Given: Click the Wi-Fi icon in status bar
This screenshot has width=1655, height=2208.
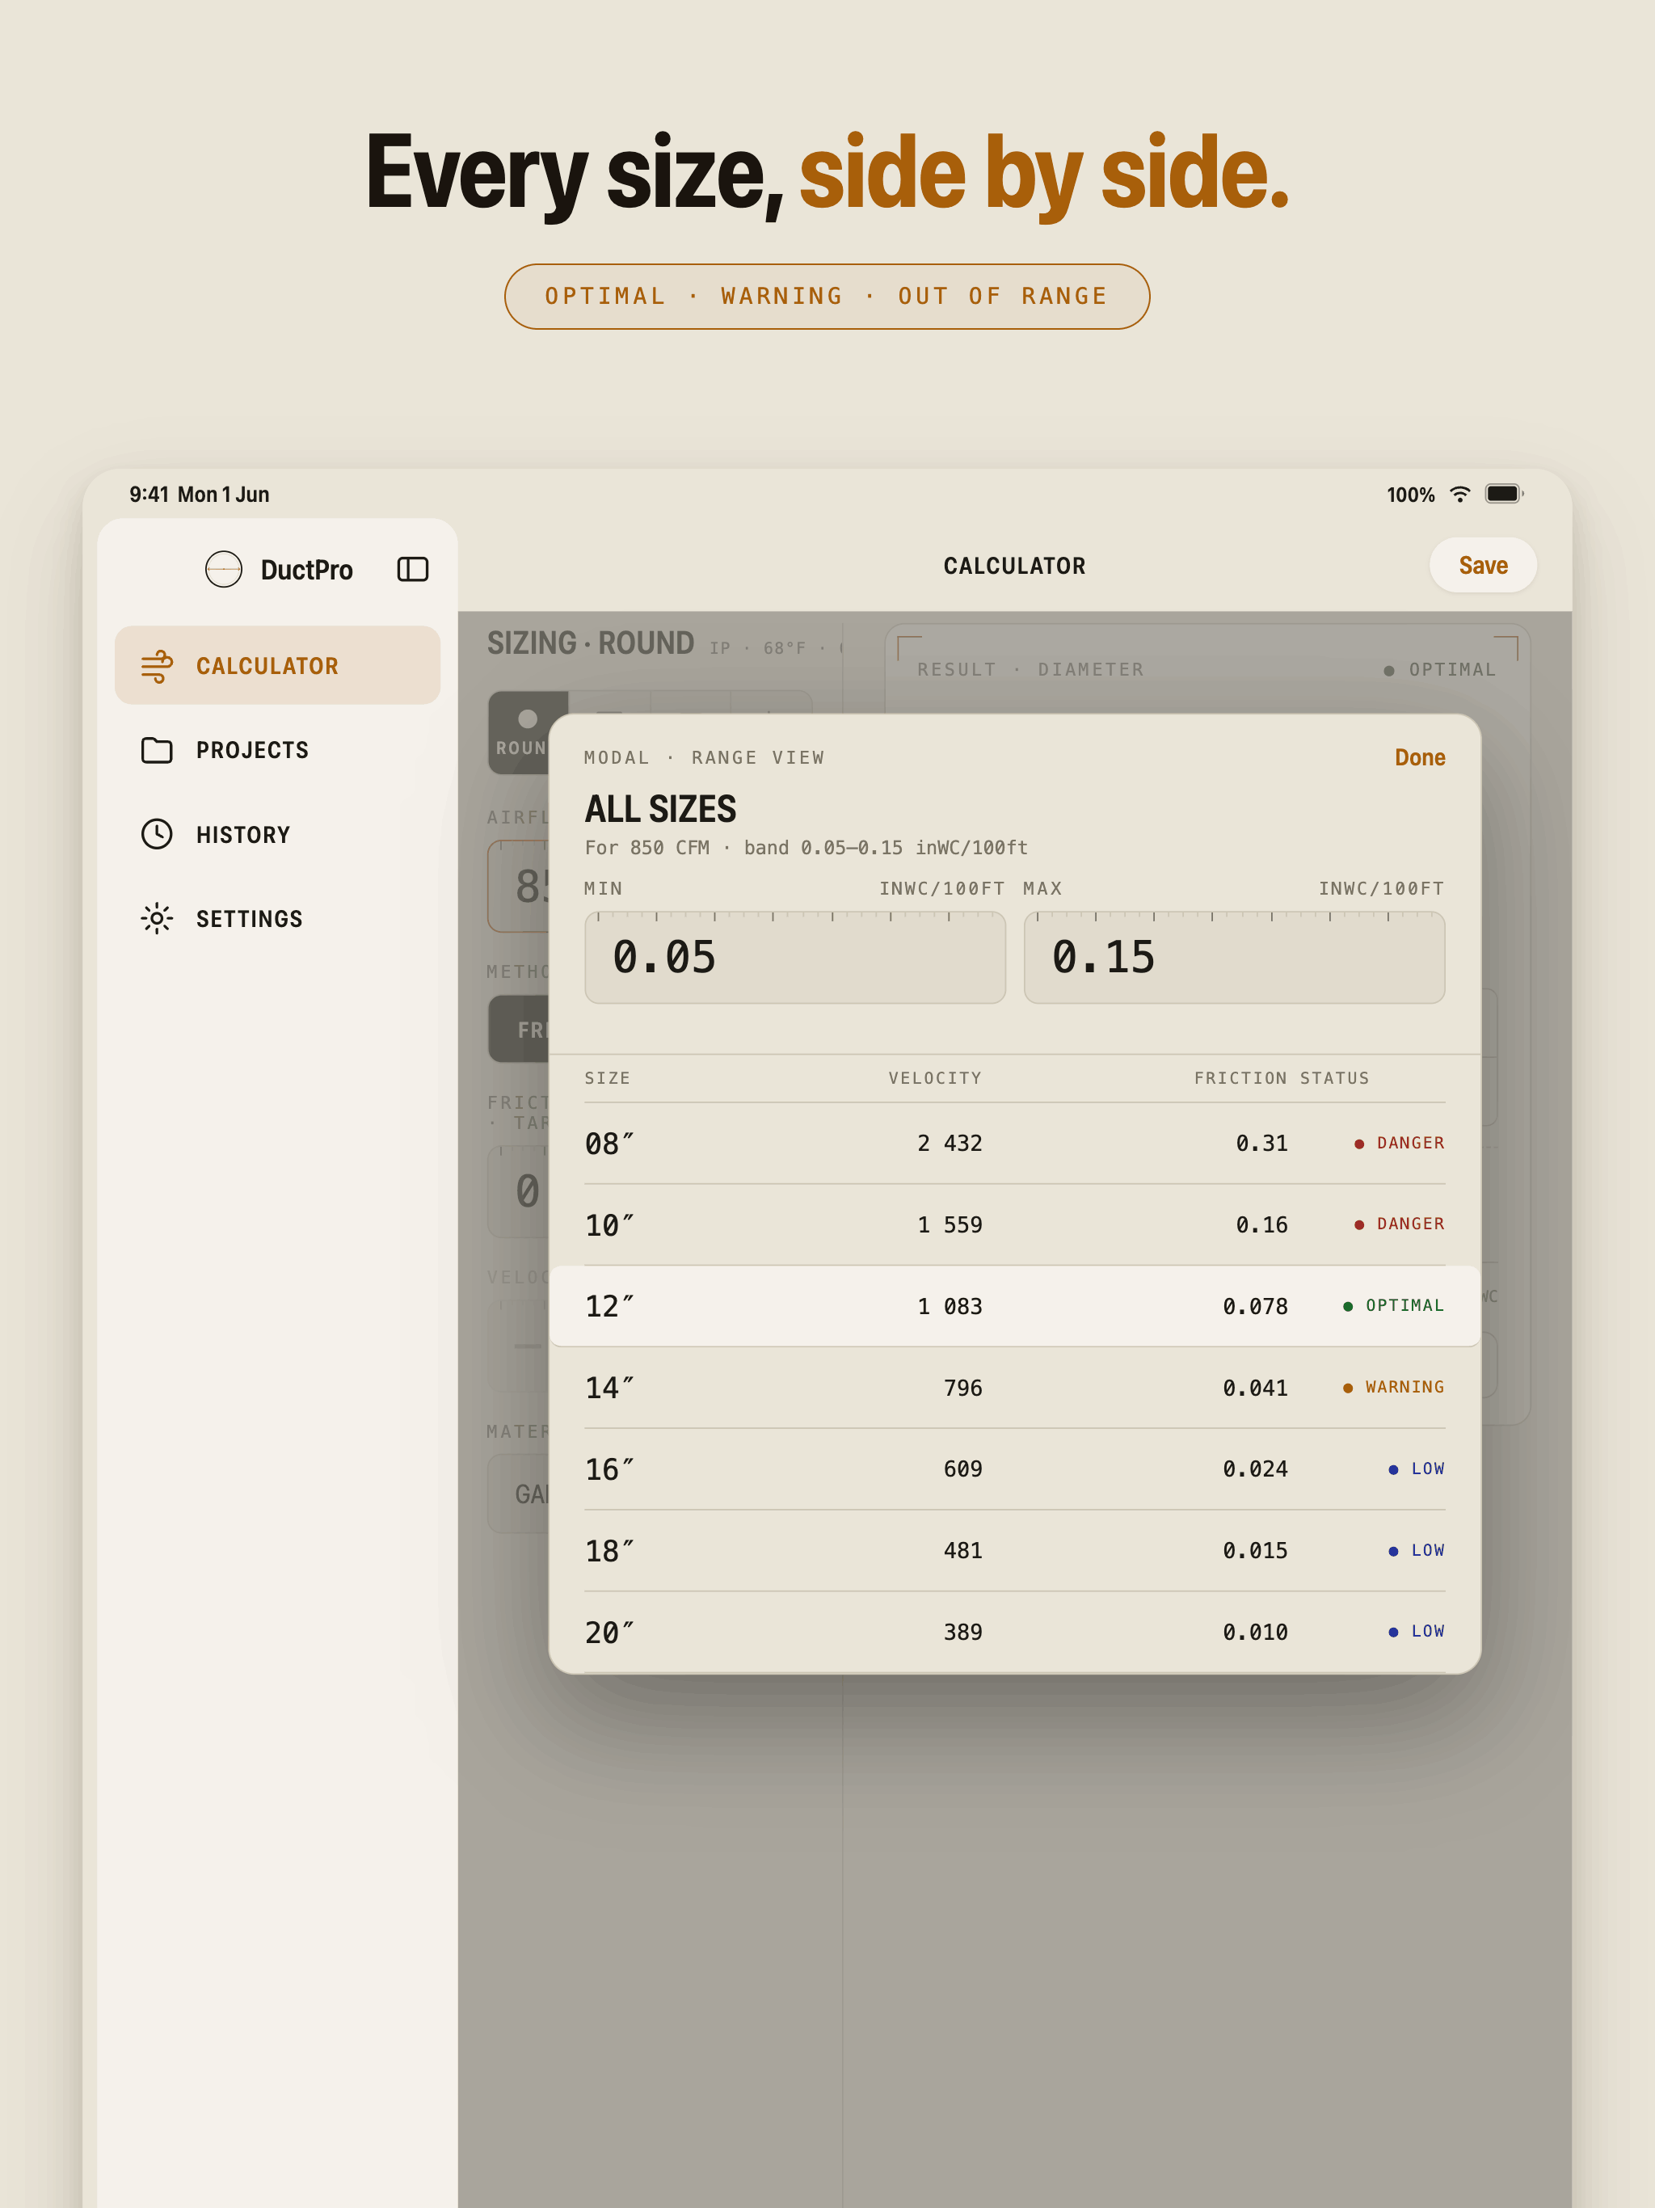Looking at the screenshot, I should point(1459,494).
